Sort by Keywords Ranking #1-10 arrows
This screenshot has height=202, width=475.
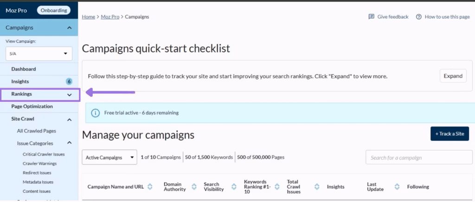point(277,187)
